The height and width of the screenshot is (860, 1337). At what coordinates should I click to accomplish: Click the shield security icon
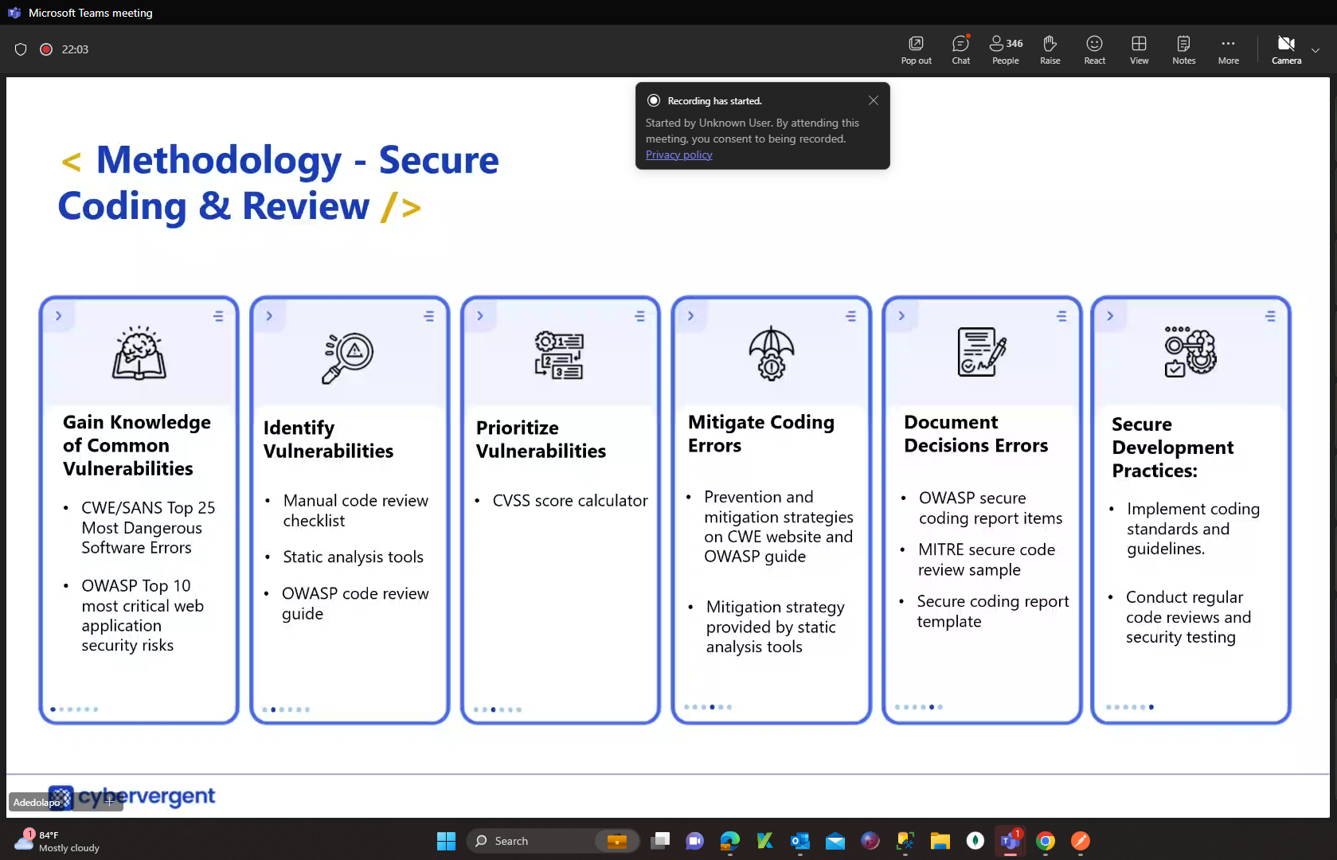[21, 49]
